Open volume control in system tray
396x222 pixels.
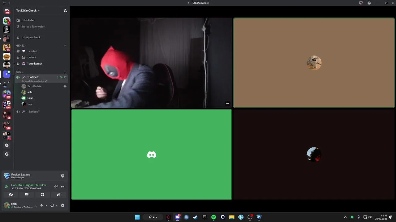370,217
